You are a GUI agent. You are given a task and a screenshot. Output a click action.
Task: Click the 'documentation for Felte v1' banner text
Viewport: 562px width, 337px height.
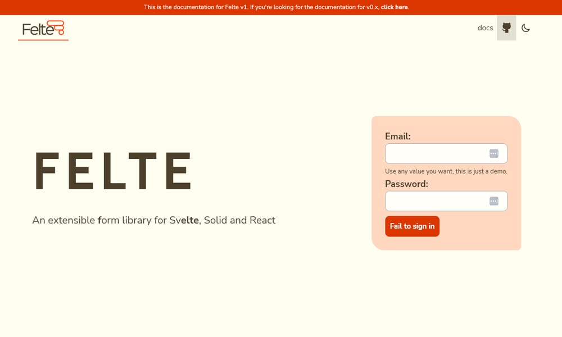coord(276,7)
